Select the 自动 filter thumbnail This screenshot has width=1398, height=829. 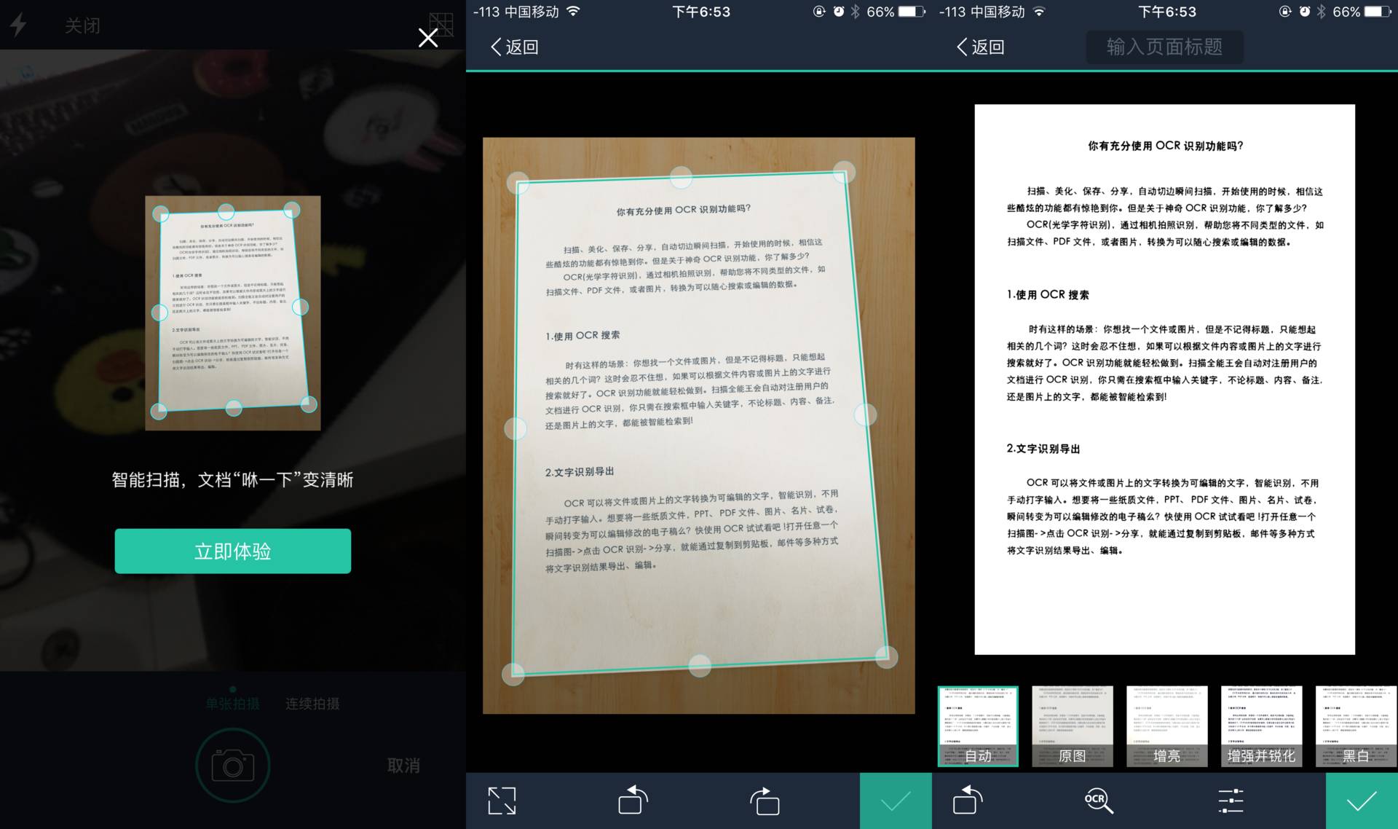[x=977, y=726]
